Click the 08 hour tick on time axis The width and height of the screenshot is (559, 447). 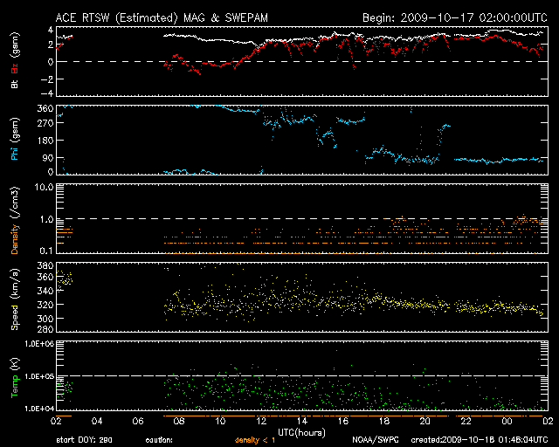point(179,422)
